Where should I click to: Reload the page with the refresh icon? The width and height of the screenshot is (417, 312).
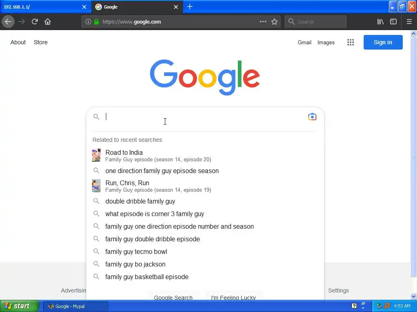[35, 22]
